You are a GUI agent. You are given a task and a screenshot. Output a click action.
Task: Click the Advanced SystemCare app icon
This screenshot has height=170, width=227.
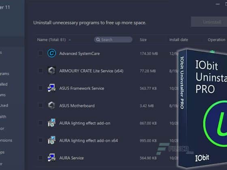pos(52,53)
